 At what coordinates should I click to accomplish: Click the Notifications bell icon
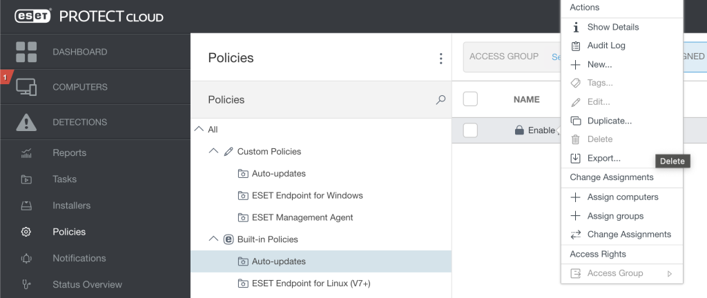26,258
